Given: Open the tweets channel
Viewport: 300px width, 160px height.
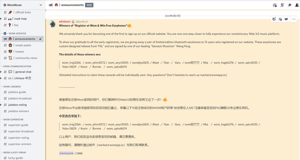Looking at the screenshot, I should coord(23,52).
